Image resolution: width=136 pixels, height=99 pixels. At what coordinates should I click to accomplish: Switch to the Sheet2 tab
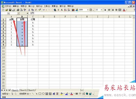(23, 90)
